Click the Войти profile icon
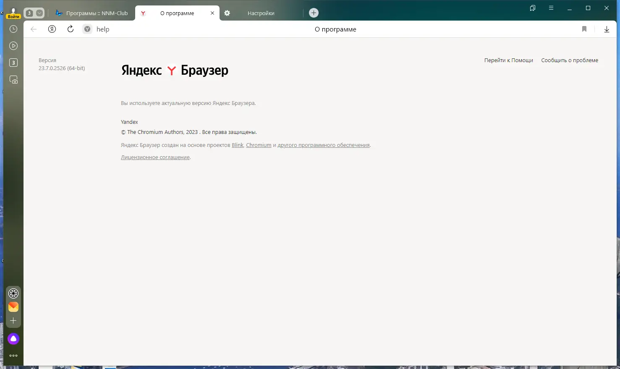Viewport: 620px width, 369px height. pos(13,13)
